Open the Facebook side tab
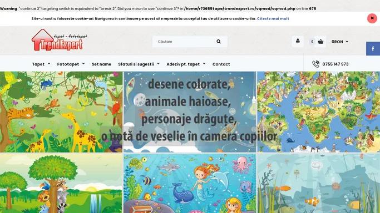The height and width of the screenshot is (213, 380). 373,49
